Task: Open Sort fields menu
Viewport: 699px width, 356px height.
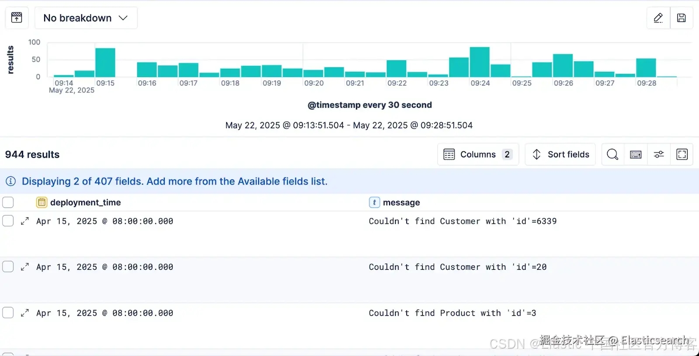Action: click(560, 154)
